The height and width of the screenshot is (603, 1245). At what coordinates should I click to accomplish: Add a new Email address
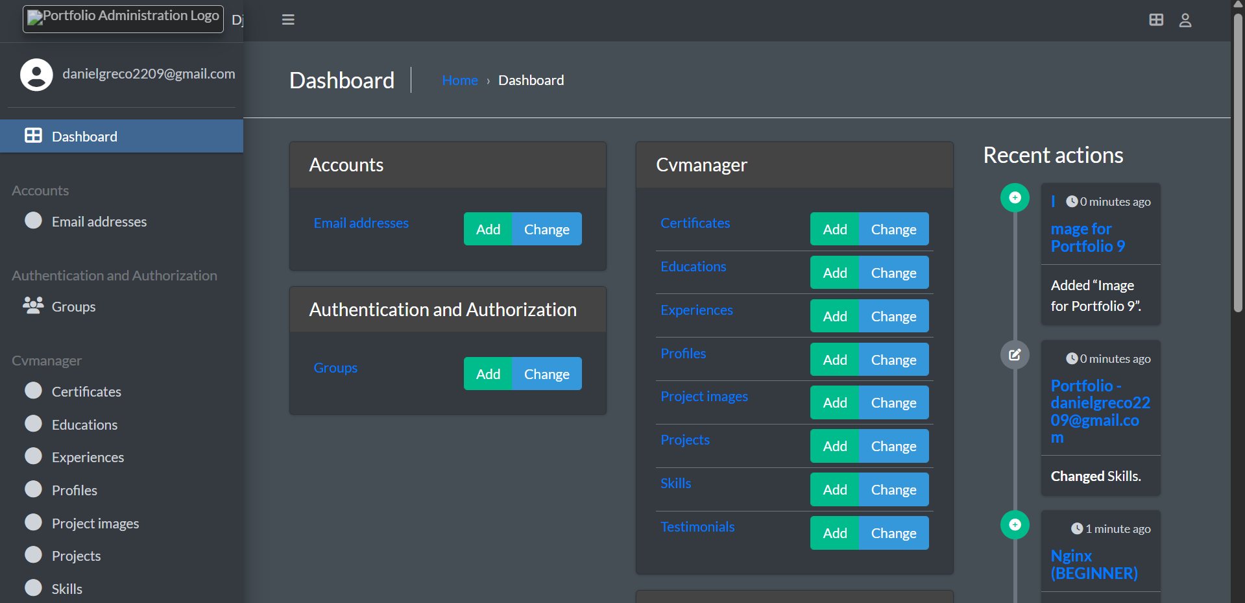tap(488, 229)
